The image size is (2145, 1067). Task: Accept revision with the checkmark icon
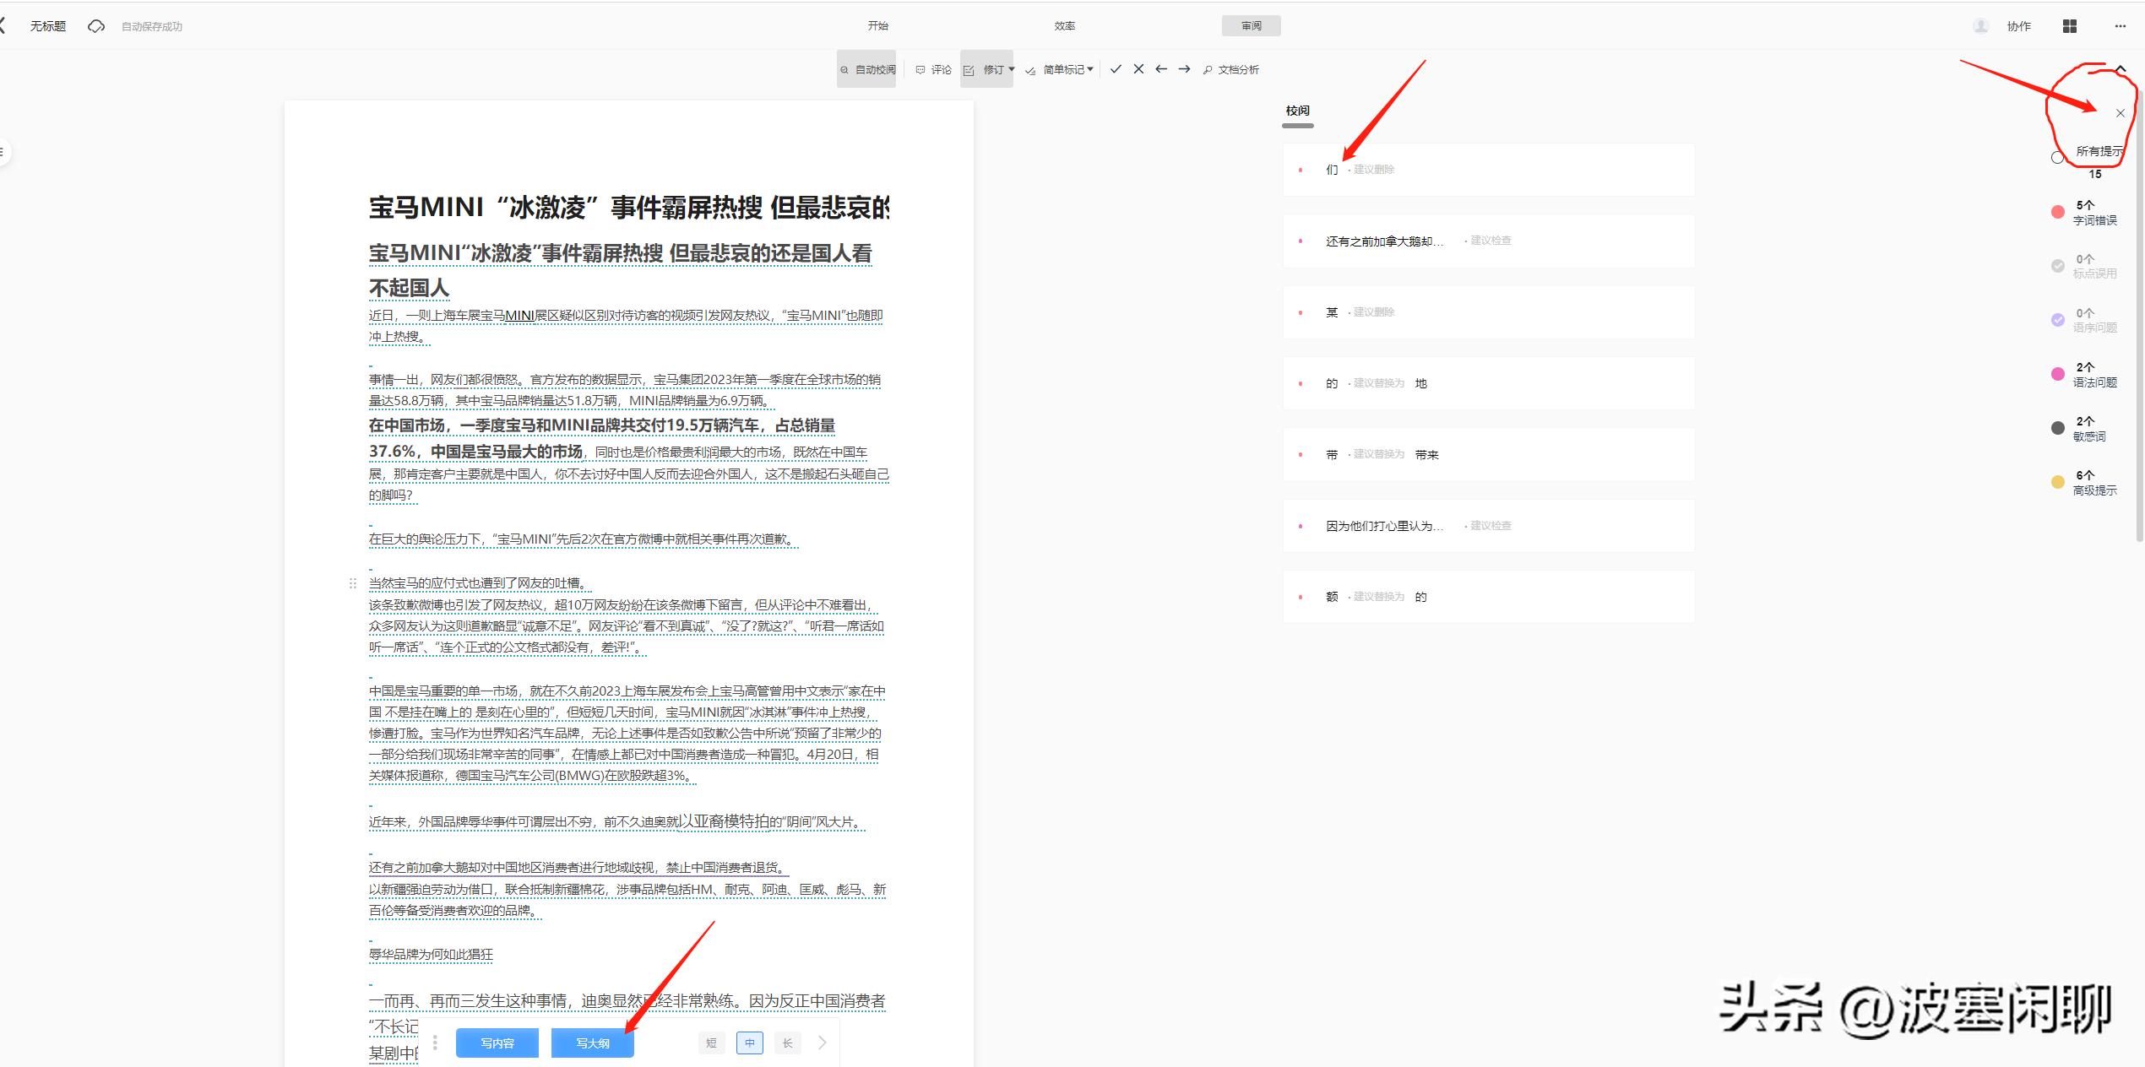(x=1116, y=69)
